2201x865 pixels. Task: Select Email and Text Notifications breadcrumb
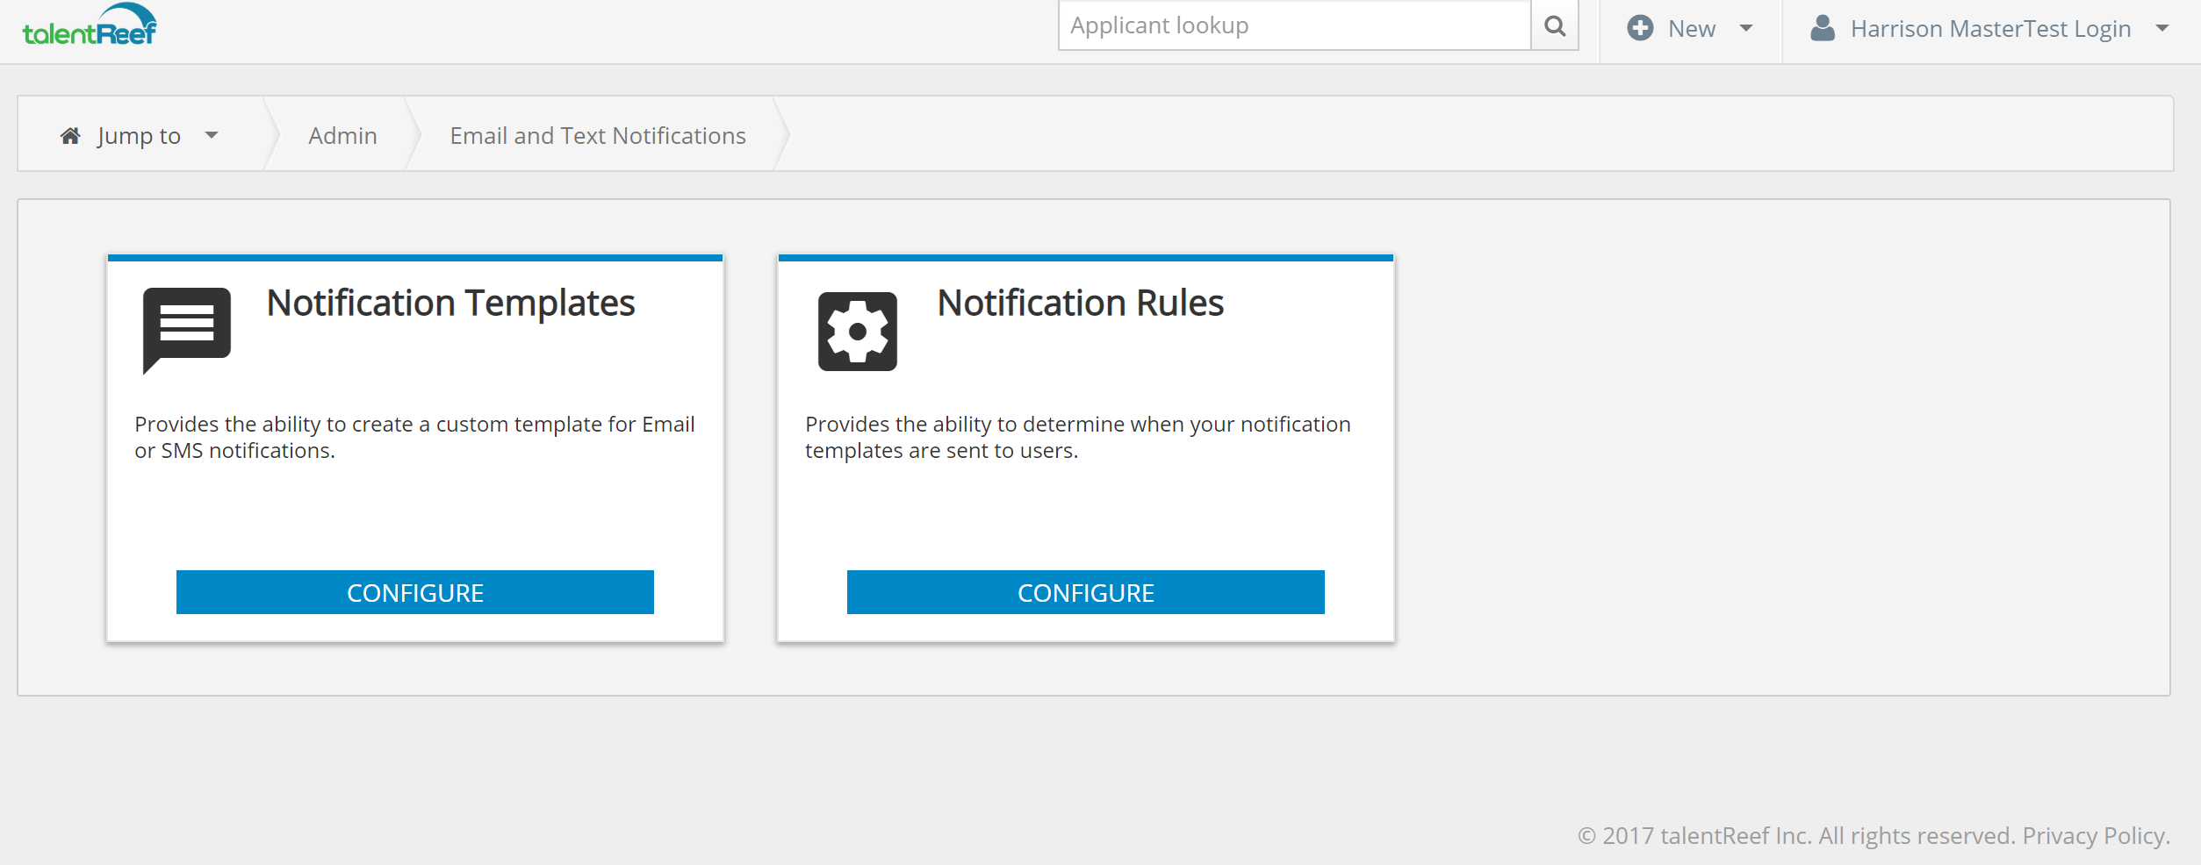(x=597, y=136)
